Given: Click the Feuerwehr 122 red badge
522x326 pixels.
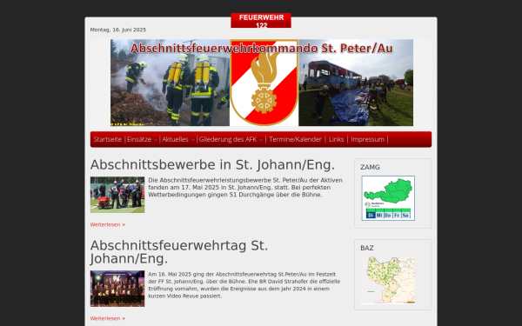Looking at the screenshot, I should (261, 21).
